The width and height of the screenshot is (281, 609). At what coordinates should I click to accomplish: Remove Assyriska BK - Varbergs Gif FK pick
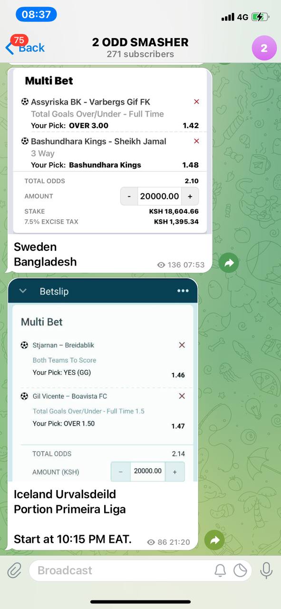pyautogui.click(x=196, y=101)
